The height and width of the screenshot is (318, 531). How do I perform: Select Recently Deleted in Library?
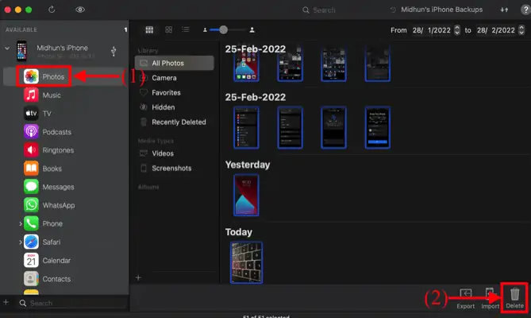tap(178, 122)
